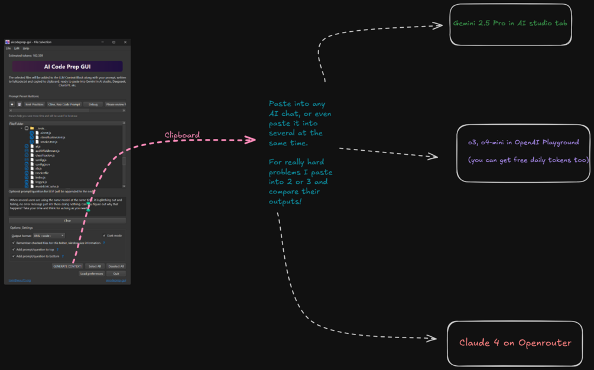Click the Load preferences button
Image resolution: width=594 pixels, height=370 pixels.
coord(91,274)
